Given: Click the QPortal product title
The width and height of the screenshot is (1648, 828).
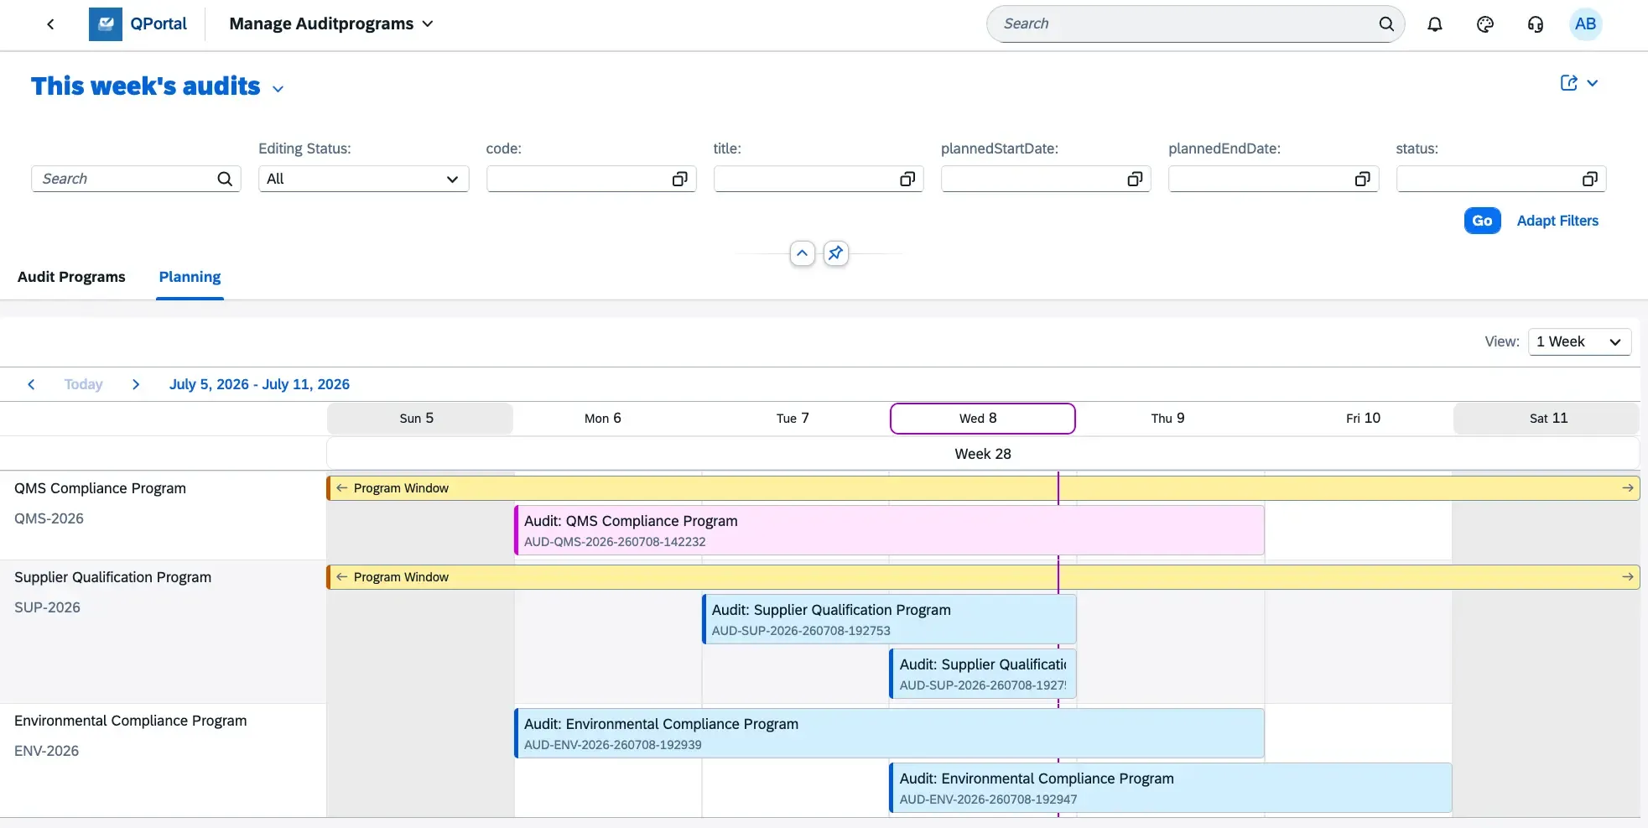Looking at the screenshot, I should (x=159, y=24).
